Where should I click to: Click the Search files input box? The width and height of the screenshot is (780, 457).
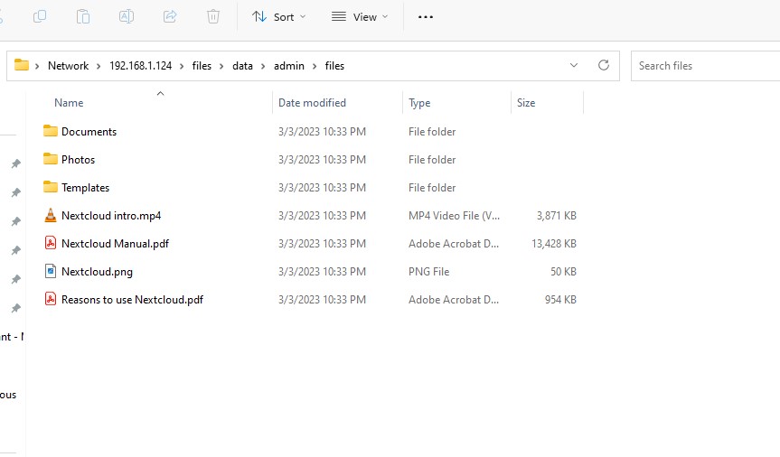click(x=705, y=66)
